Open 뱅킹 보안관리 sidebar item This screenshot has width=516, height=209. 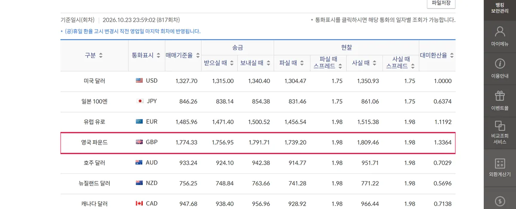pyautogui.click(x=500, y=8)
